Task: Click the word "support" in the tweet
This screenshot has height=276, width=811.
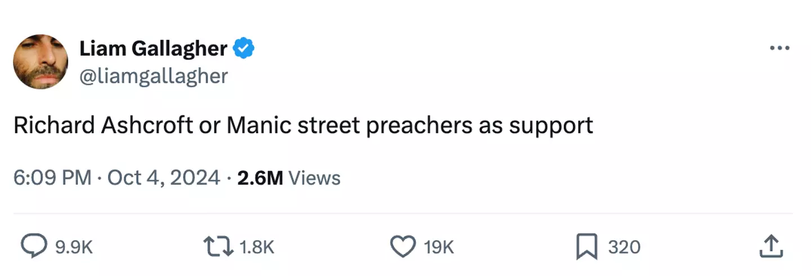Action: [x=551, y=126]
